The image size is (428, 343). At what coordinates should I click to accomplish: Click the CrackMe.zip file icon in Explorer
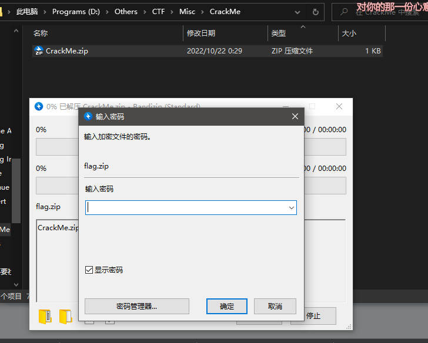point(39,51)
